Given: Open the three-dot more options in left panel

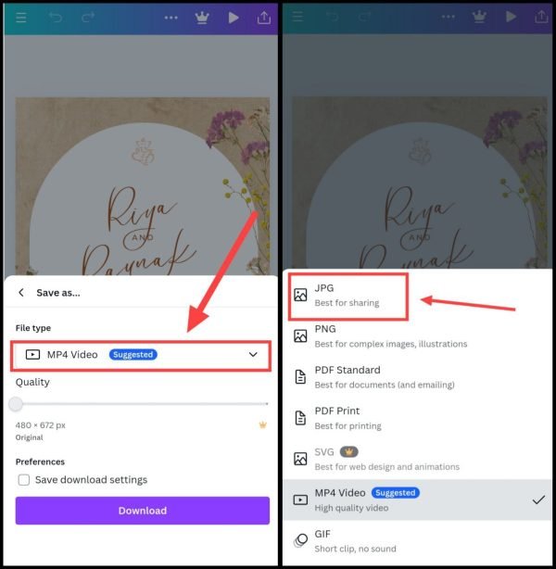Looking at the screenshot, I should tap(171, 18).
